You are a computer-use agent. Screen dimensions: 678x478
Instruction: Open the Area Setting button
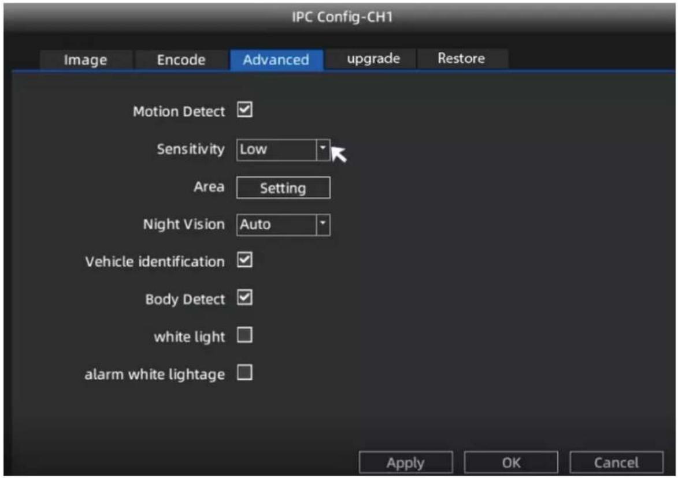[283, 188]
